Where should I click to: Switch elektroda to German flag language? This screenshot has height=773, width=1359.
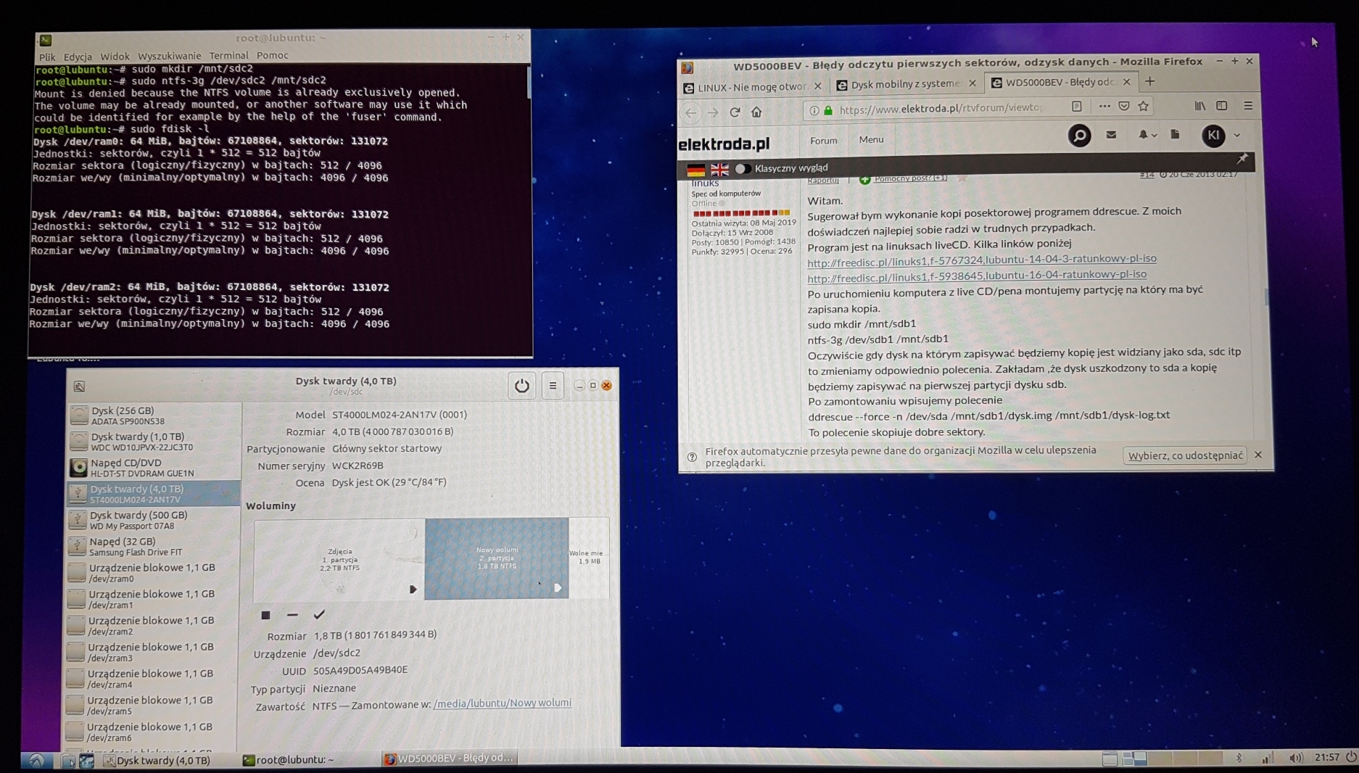point(696,170)
